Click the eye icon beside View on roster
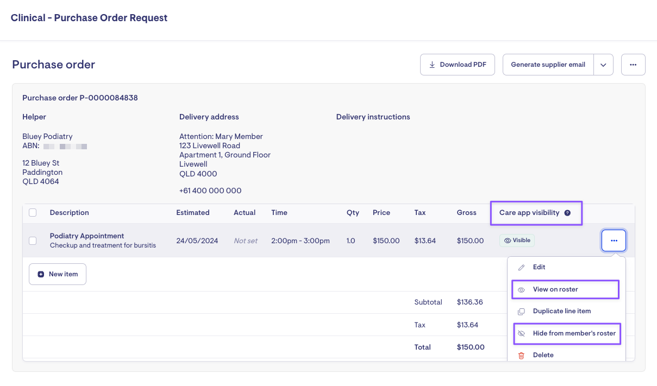 coord(521,290)
